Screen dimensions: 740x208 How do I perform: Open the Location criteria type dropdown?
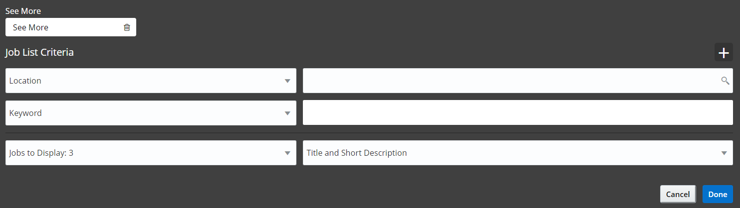pos(150,81)
